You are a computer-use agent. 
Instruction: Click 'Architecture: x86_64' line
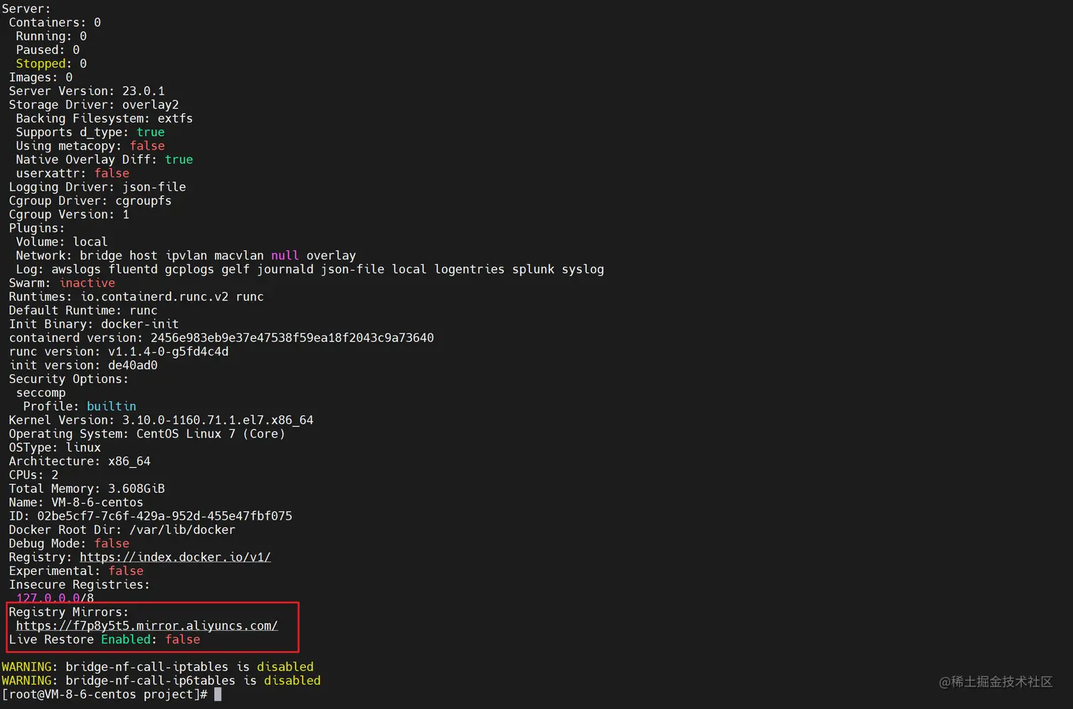point(79,462)
